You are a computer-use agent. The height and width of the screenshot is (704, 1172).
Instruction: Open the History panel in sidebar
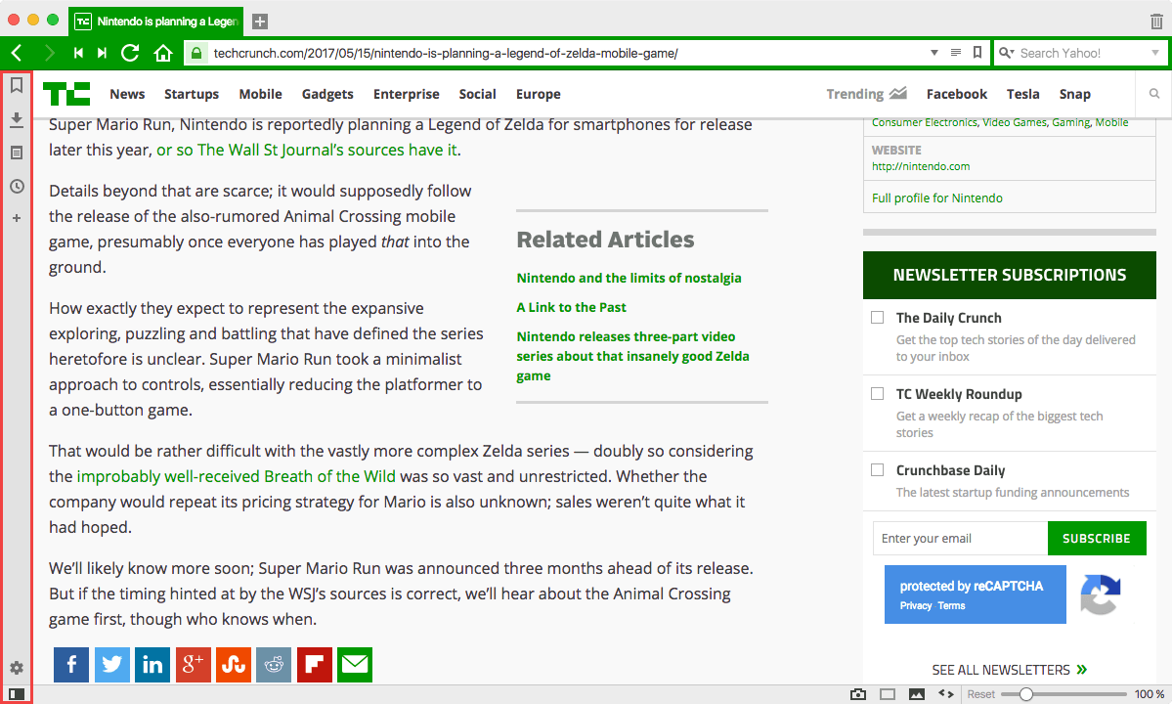[x=17, y=186]
